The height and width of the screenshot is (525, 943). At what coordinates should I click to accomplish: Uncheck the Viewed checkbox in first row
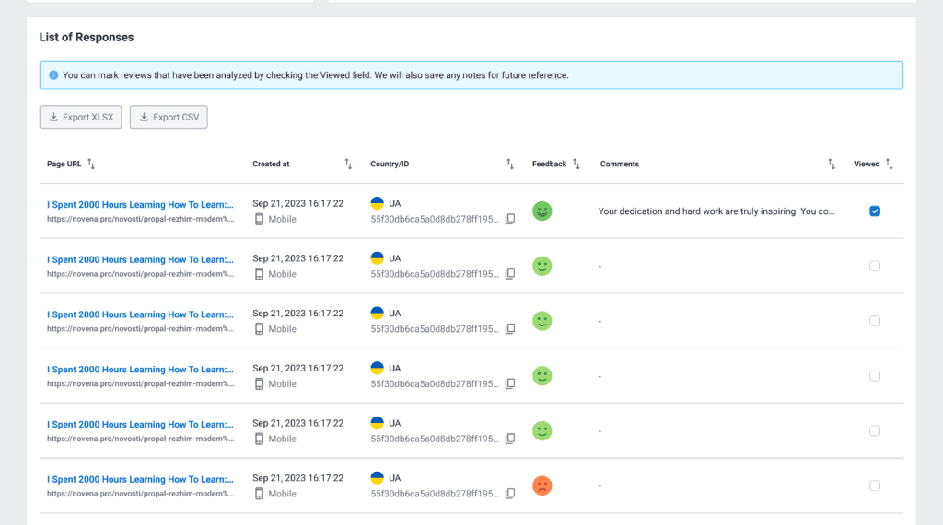click(875, 211)
